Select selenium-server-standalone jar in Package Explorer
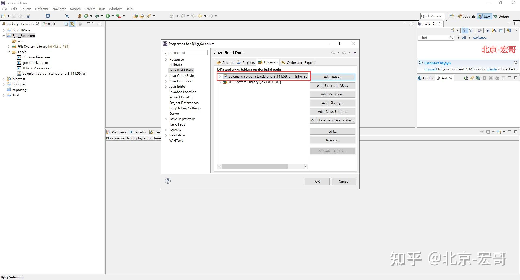The image size is (520, 280). click(x=54, y=74)
